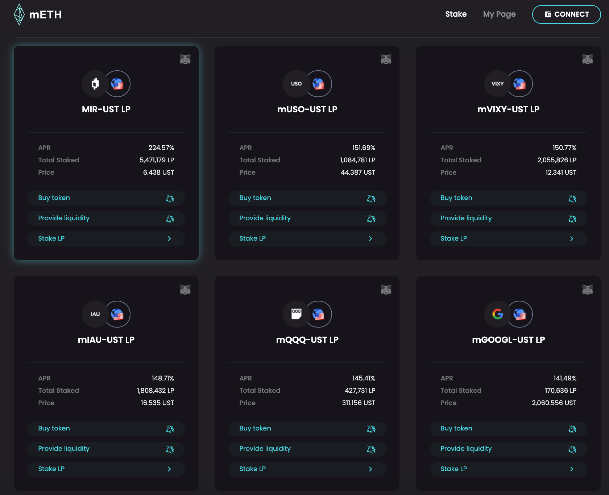Viewport: 609px width, 495px height.
Task: Click the QQQ token icon
Action: (x=296, y=314)
